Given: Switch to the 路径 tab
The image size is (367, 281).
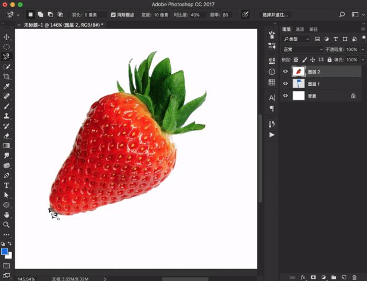Looking at the screenshot, I should tap(313, 29).
